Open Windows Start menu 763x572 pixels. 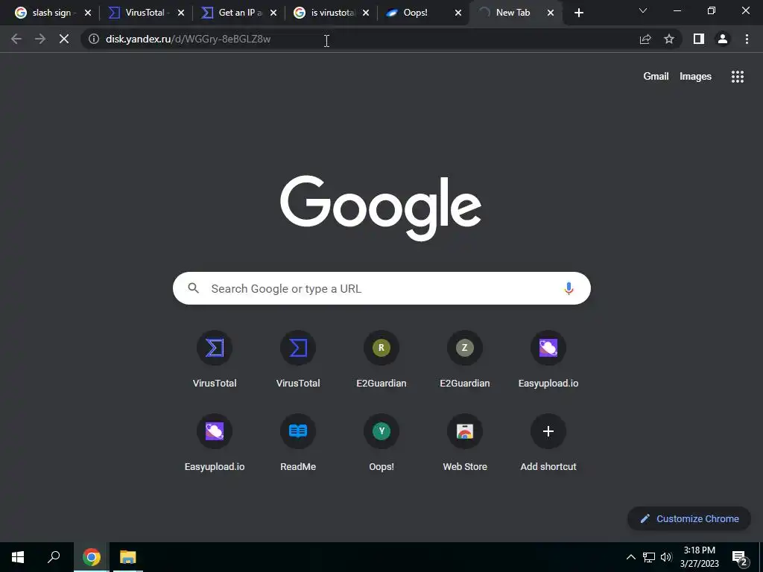point(18,557)
